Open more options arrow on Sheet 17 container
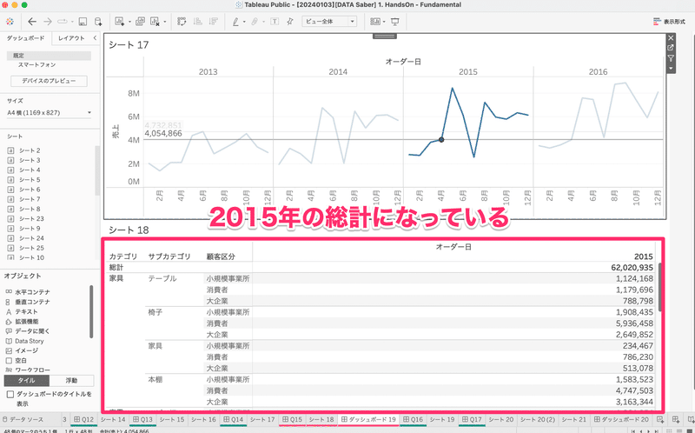Viewport: 695px width, 433px height. [x=671, y=69]
